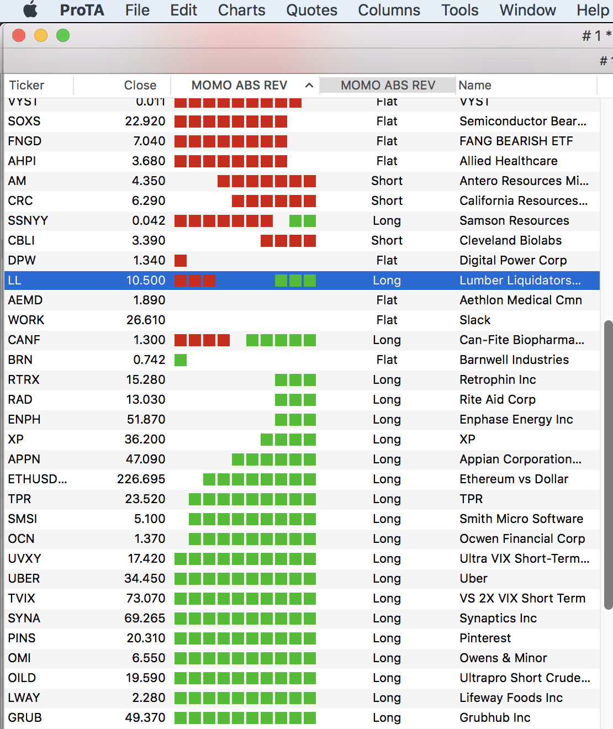The image size is (613, 729).
Task: Select the APPN ticker cell
Action: pyautogui.click(x=24, y=459)
